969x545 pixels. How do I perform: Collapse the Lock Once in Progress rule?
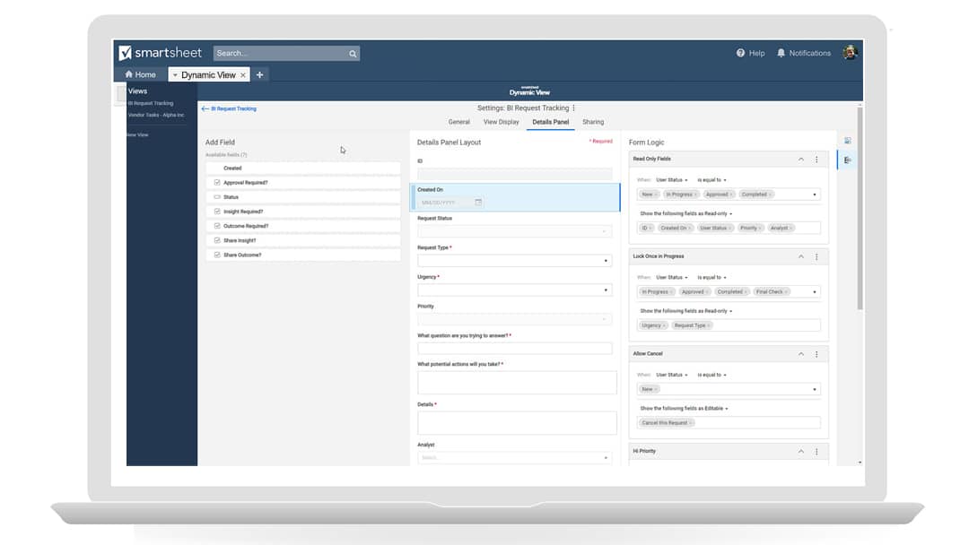[x=801, y=256]
